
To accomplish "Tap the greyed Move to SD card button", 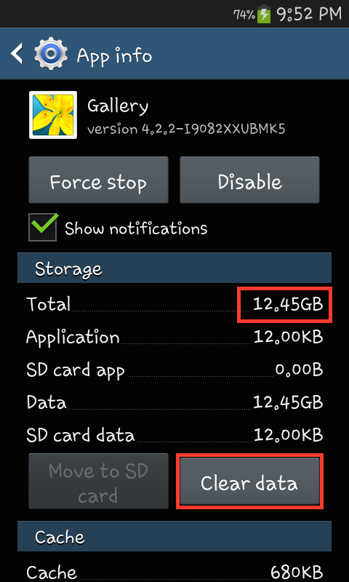I will pyautogui.click(x=98, y=481).
